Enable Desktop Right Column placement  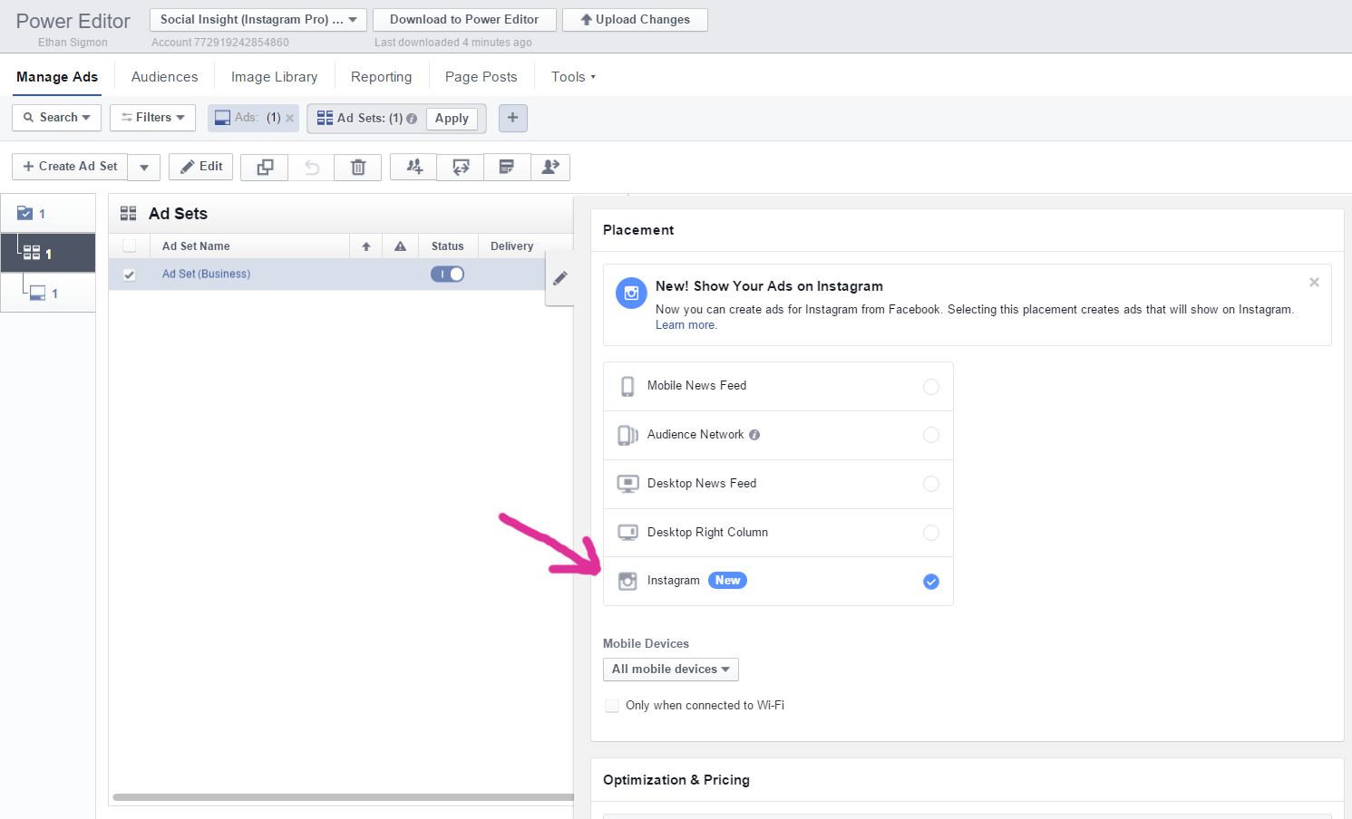point(931,533)
